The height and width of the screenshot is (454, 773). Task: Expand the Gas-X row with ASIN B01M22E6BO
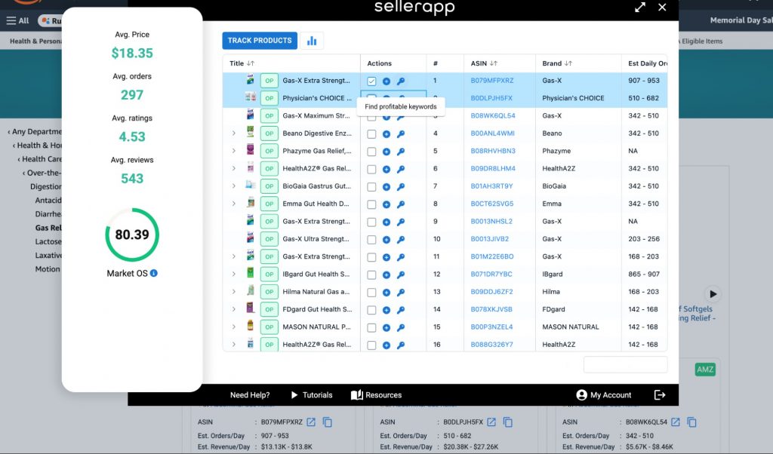[x=234, y=256]
